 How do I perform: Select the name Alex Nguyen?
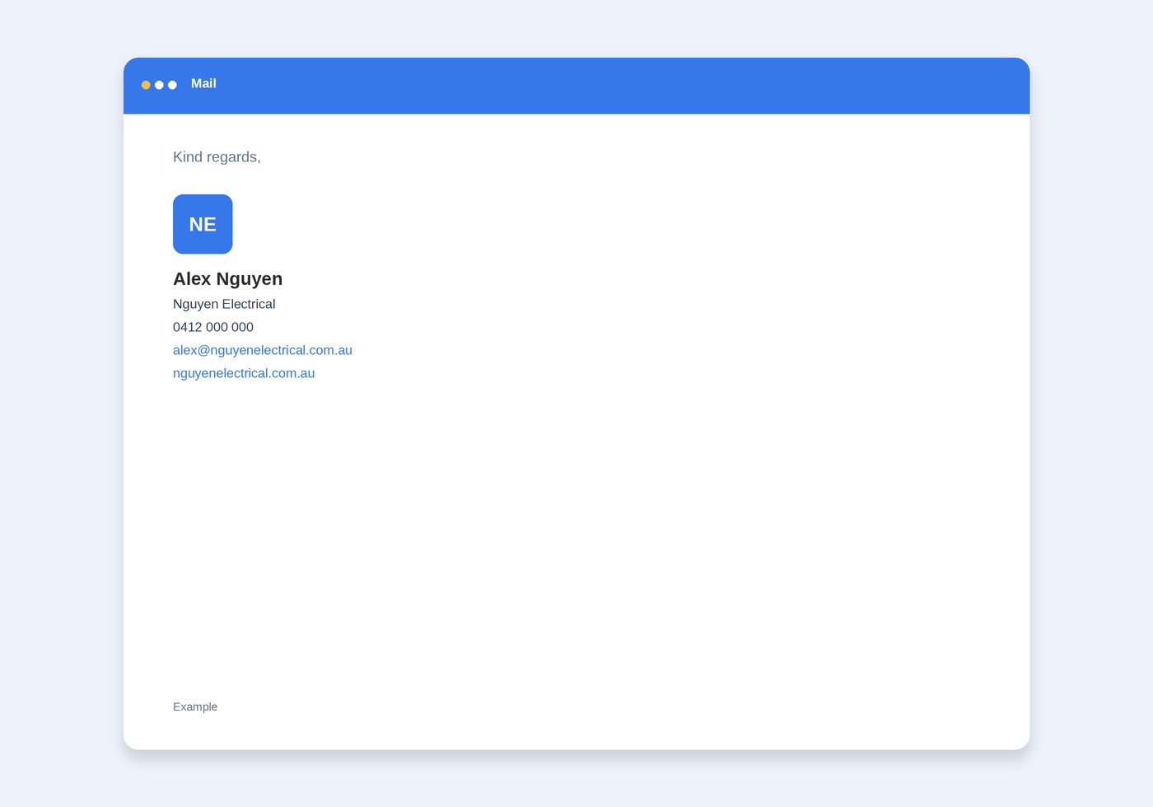tap(227, 279)
